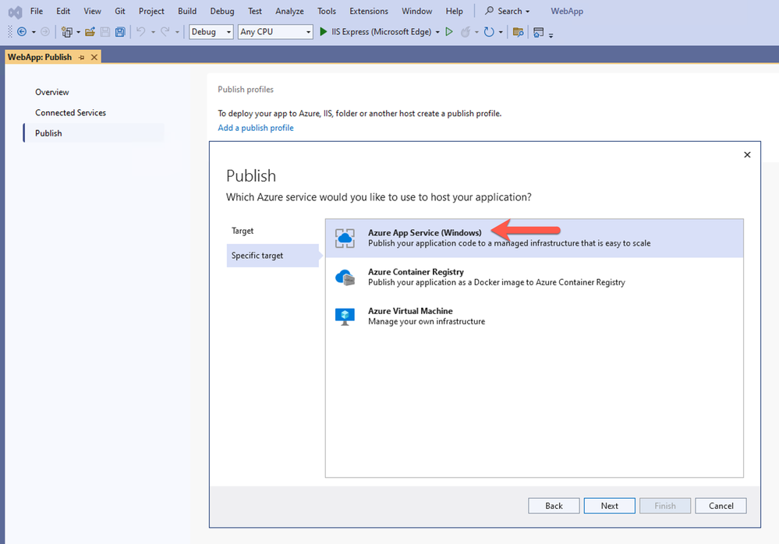Select Overview in the left navigation

point(51,92)
